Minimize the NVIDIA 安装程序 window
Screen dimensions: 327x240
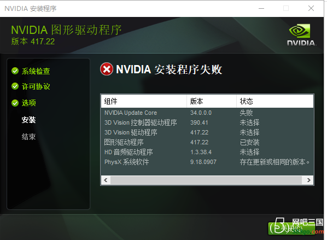click(x=261, y=8)
